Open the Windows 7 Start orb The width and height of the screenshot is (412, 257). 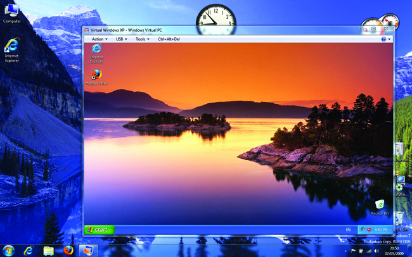9,251
